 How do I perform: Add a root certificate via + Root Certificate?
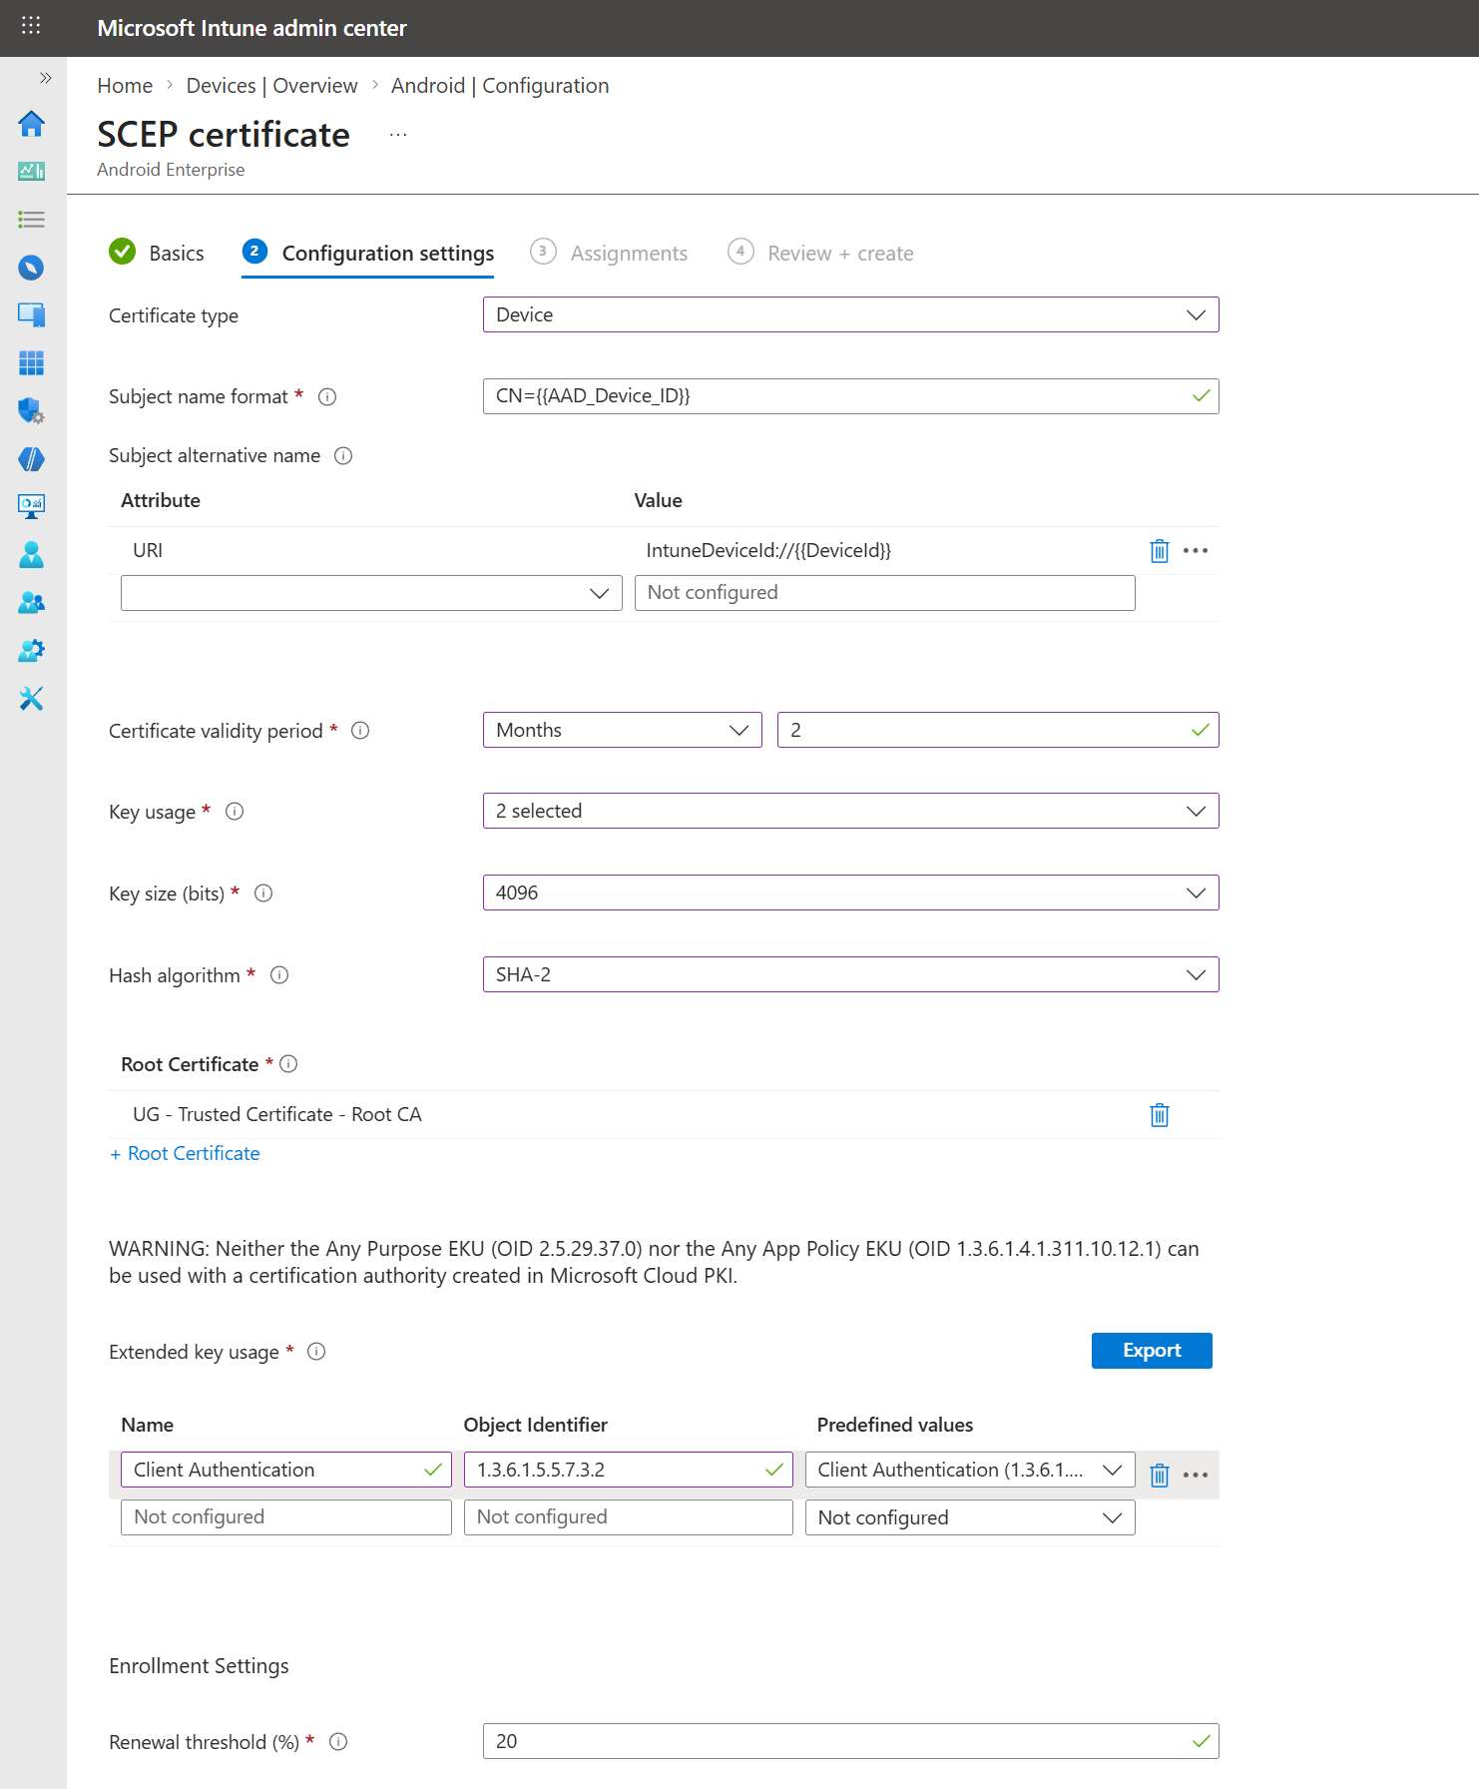click(x=185, y=1153)
